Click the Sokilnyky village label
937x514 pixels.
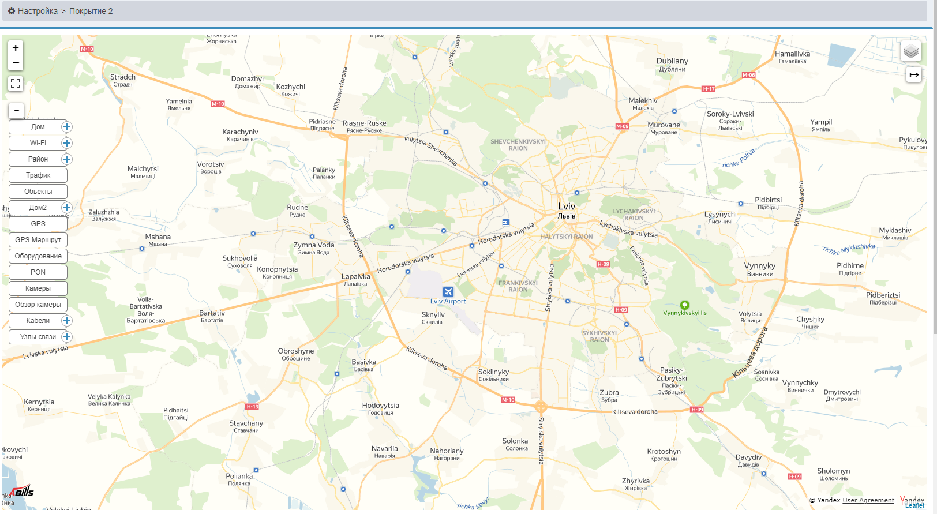click(x=494, y=375)
